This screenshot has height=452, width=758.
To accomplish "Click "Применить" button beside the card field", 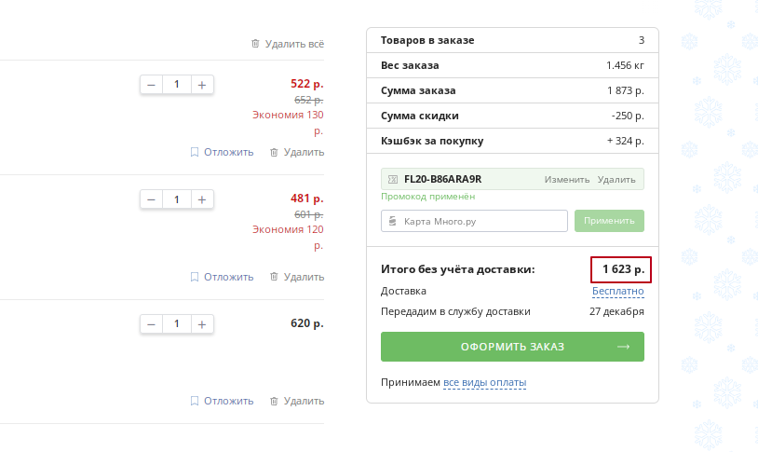I will pyautogui.click(x=609, y=221).
